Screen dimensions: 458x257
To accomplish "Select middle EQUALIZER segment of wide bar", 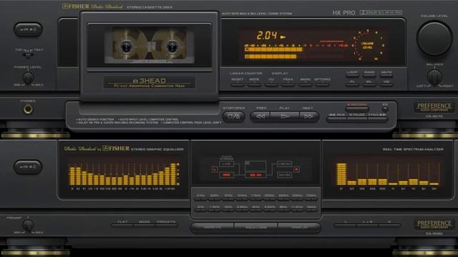I will pos(256,228).
